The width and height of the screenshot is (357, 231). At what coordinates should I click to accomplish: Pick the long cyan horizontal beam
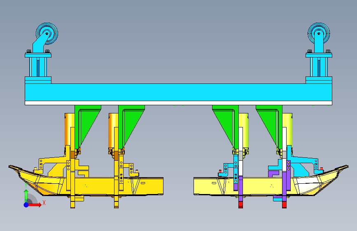tap(178, 92)
